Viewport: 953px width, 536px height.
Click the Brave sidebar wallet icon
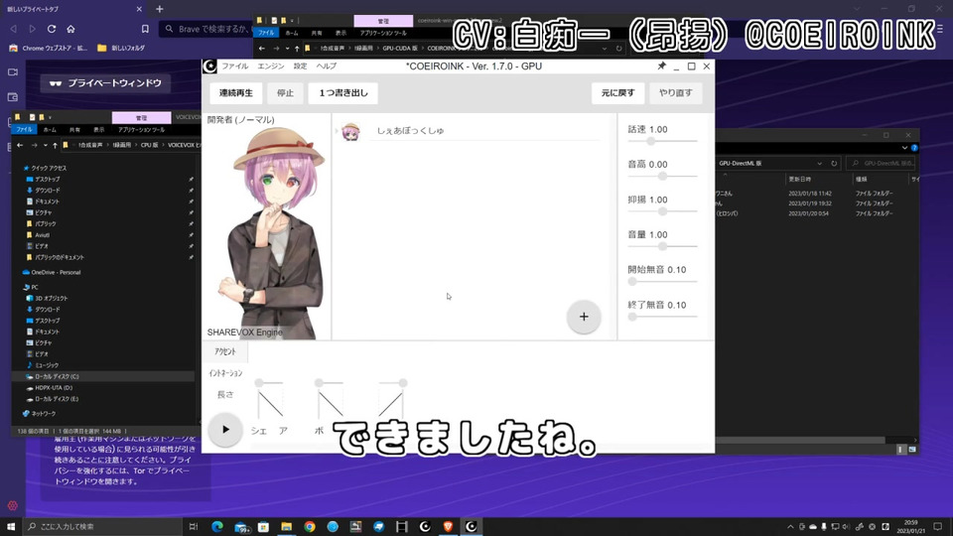click(x=13, y=97)
